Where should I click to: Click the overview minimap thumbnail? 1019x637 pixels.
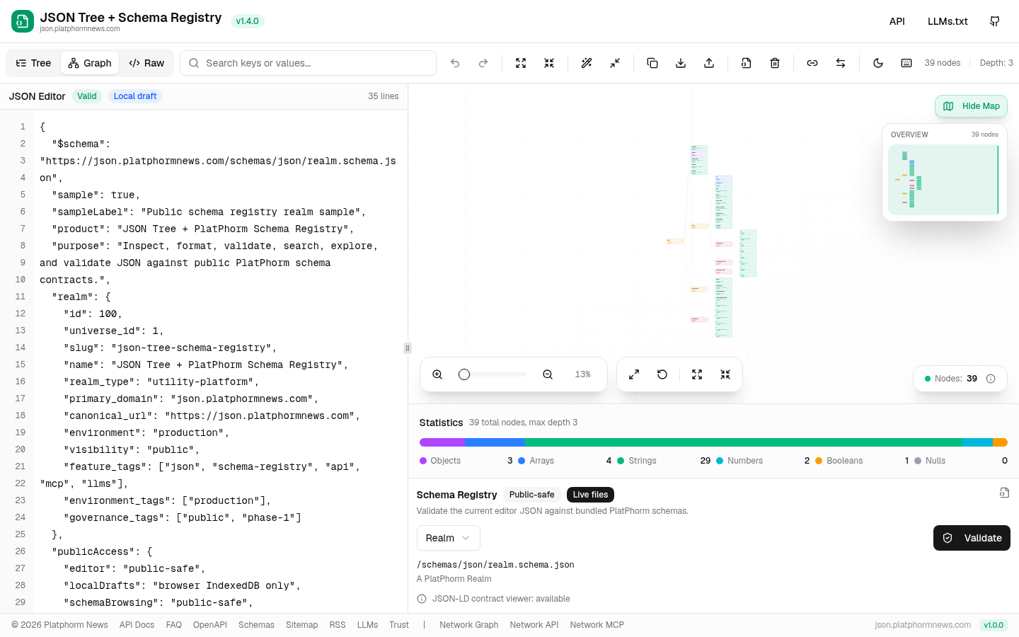(x=944, y=180)
